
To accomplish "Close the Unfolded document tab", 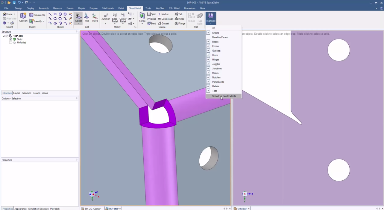I will pos(248,209).
